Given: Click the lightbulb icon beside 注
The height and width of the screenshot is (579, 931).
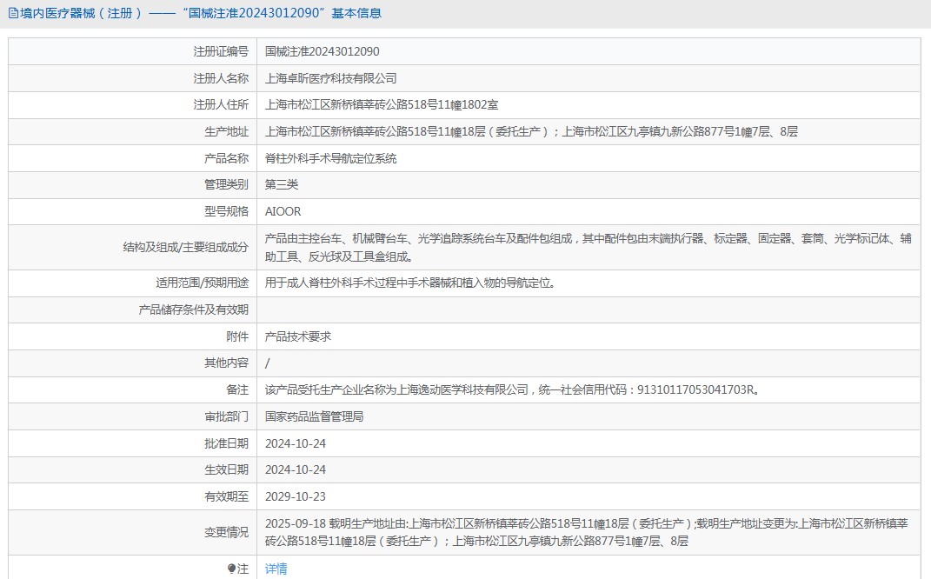Looking at the screenshot, I should click(231, 569).
